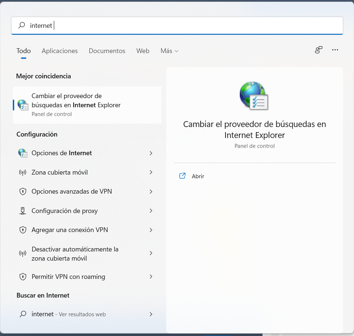Select the Todo tab
The height and width of the screenshot is (336, 354).
coord(23,51)
